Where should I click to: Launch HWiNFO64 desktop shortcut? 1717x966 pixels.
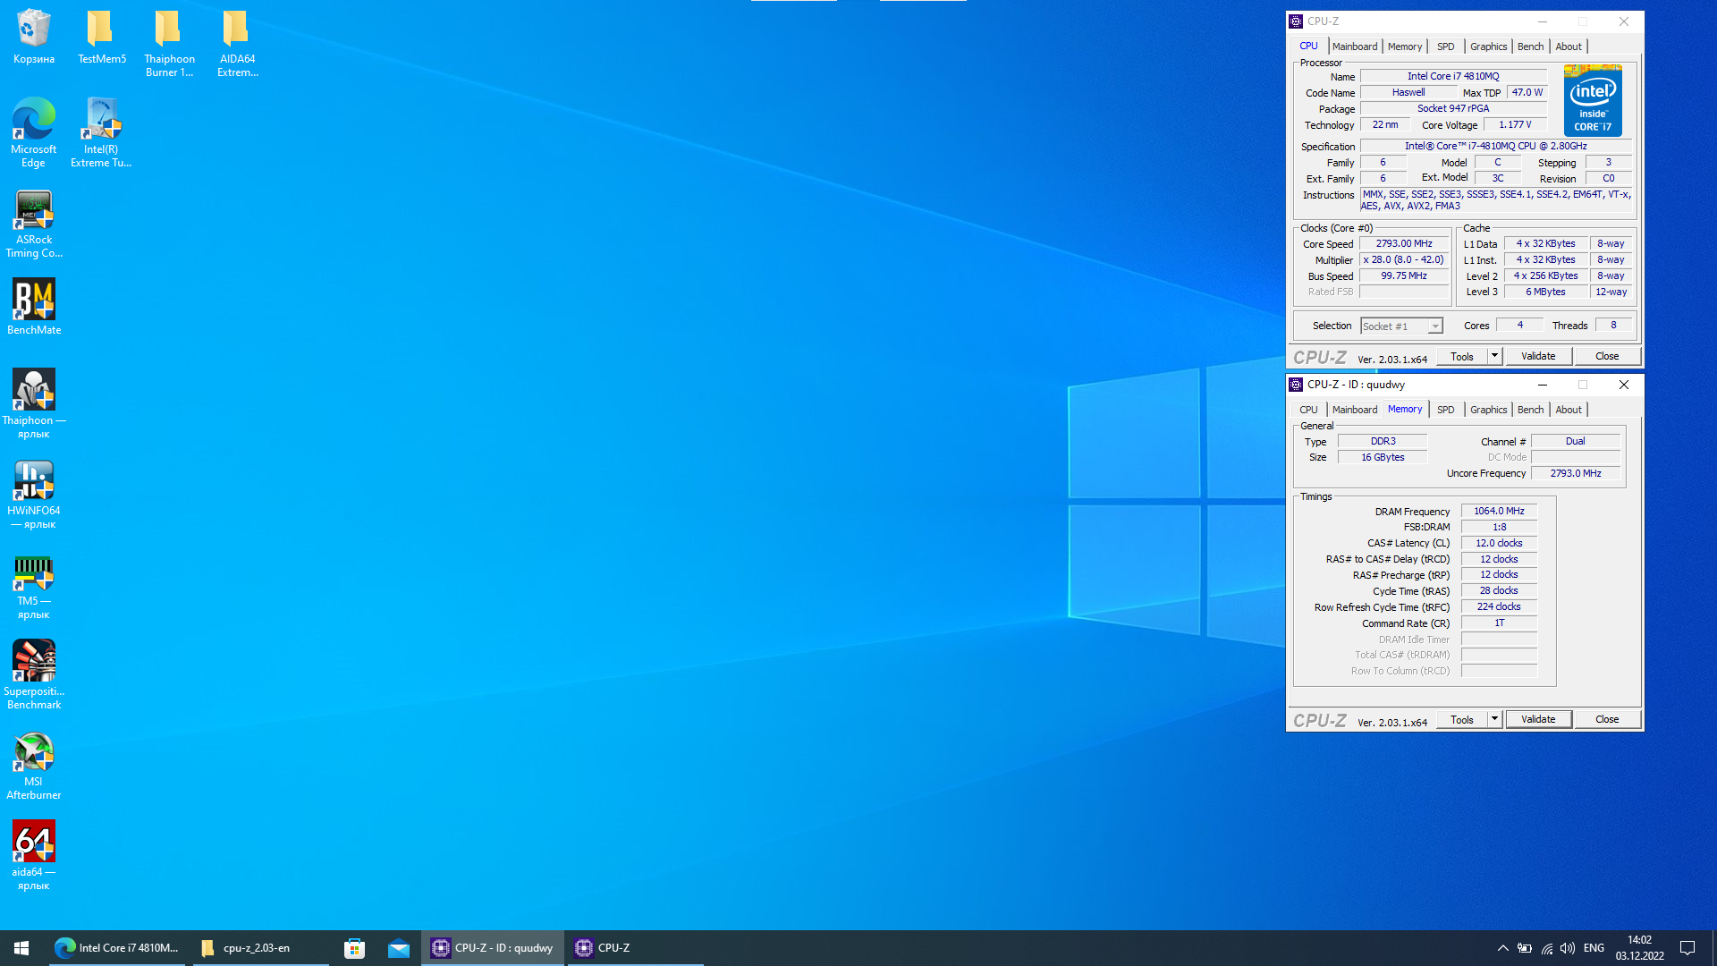pyautogui.click(x=34, y=494)
